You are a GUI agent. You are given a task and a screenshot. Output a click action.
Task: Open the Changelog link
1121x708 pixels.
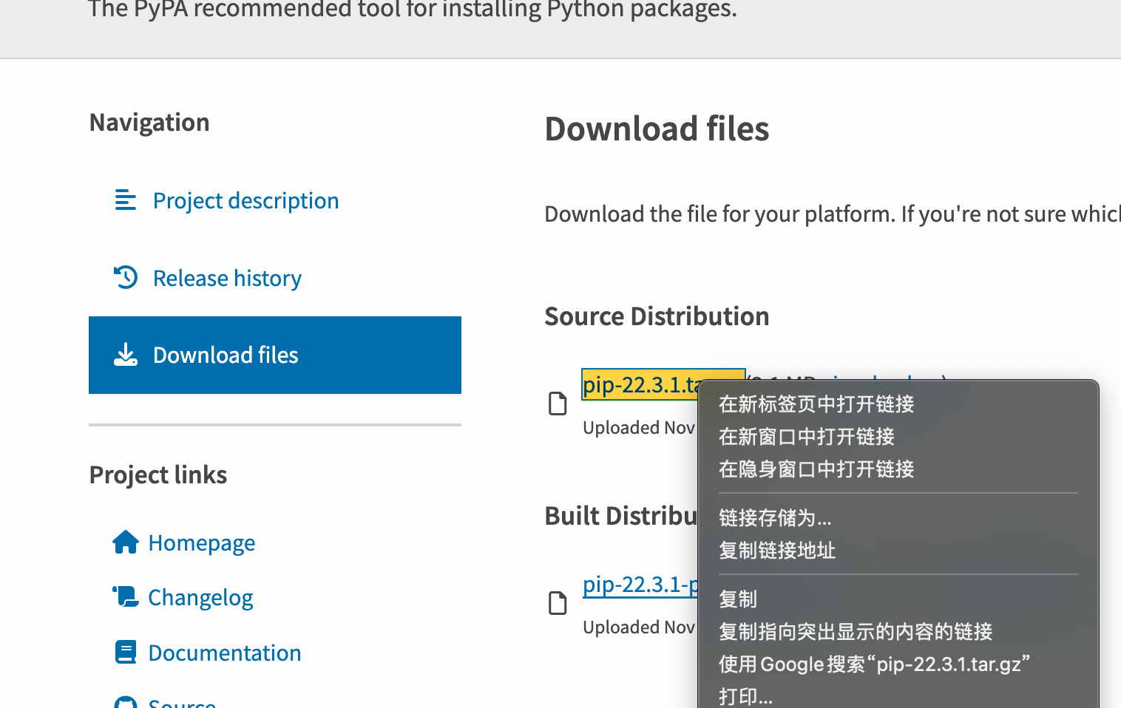(x=200, y=598)
